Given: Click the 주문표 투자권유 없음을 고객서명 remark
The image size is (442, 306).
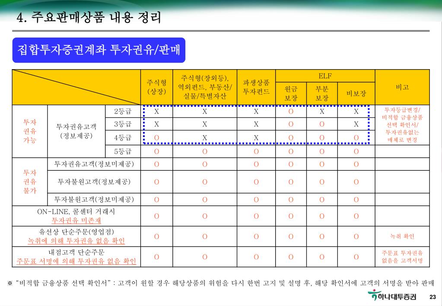Looking at the screenshot, I should pos(402,257).
